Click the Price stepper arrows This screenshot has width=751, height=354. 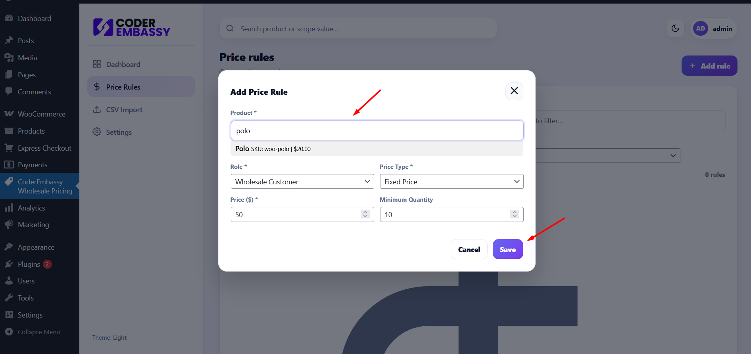pos(365,214)
